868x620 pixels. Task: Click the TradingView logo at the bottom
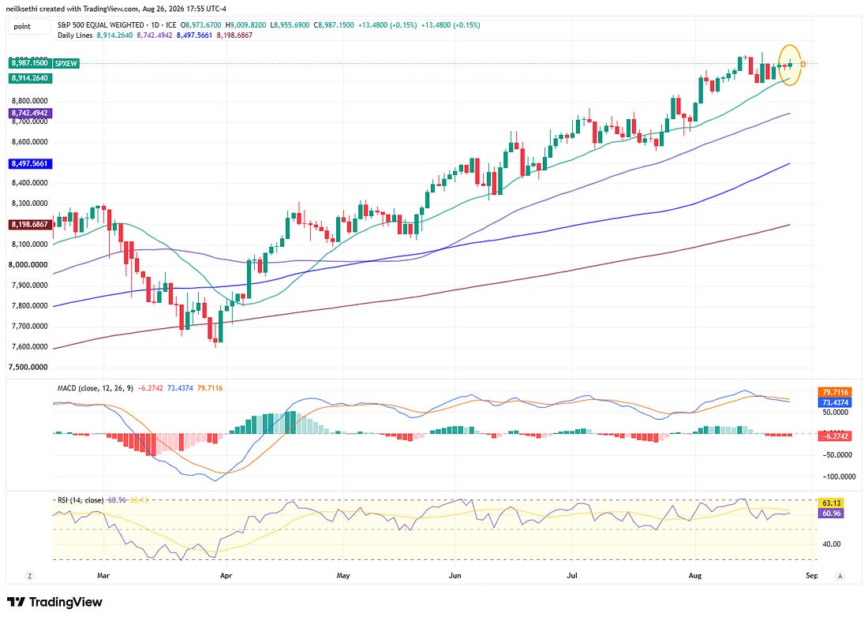(x=54, y=602)
